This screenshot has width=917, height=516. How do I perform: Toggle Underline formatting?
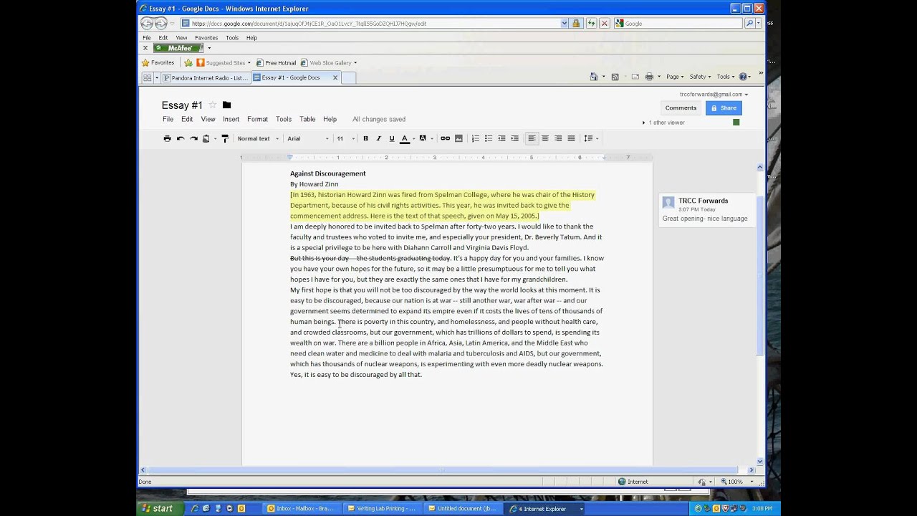391,138
